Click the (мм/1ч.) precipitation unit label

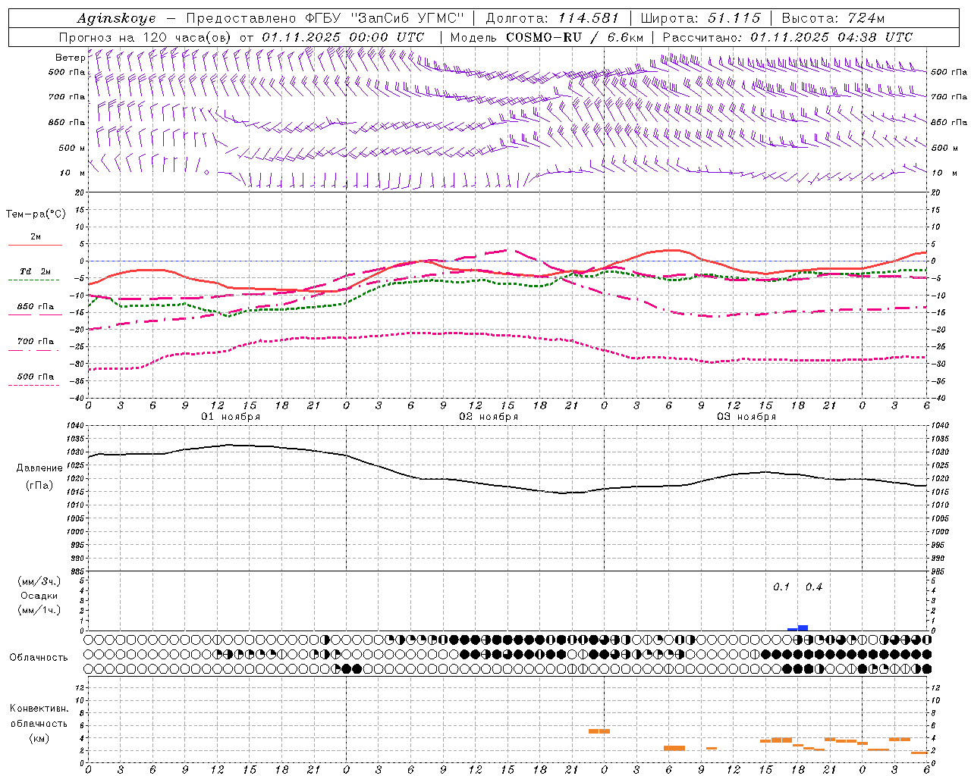[x=39, y=610]
